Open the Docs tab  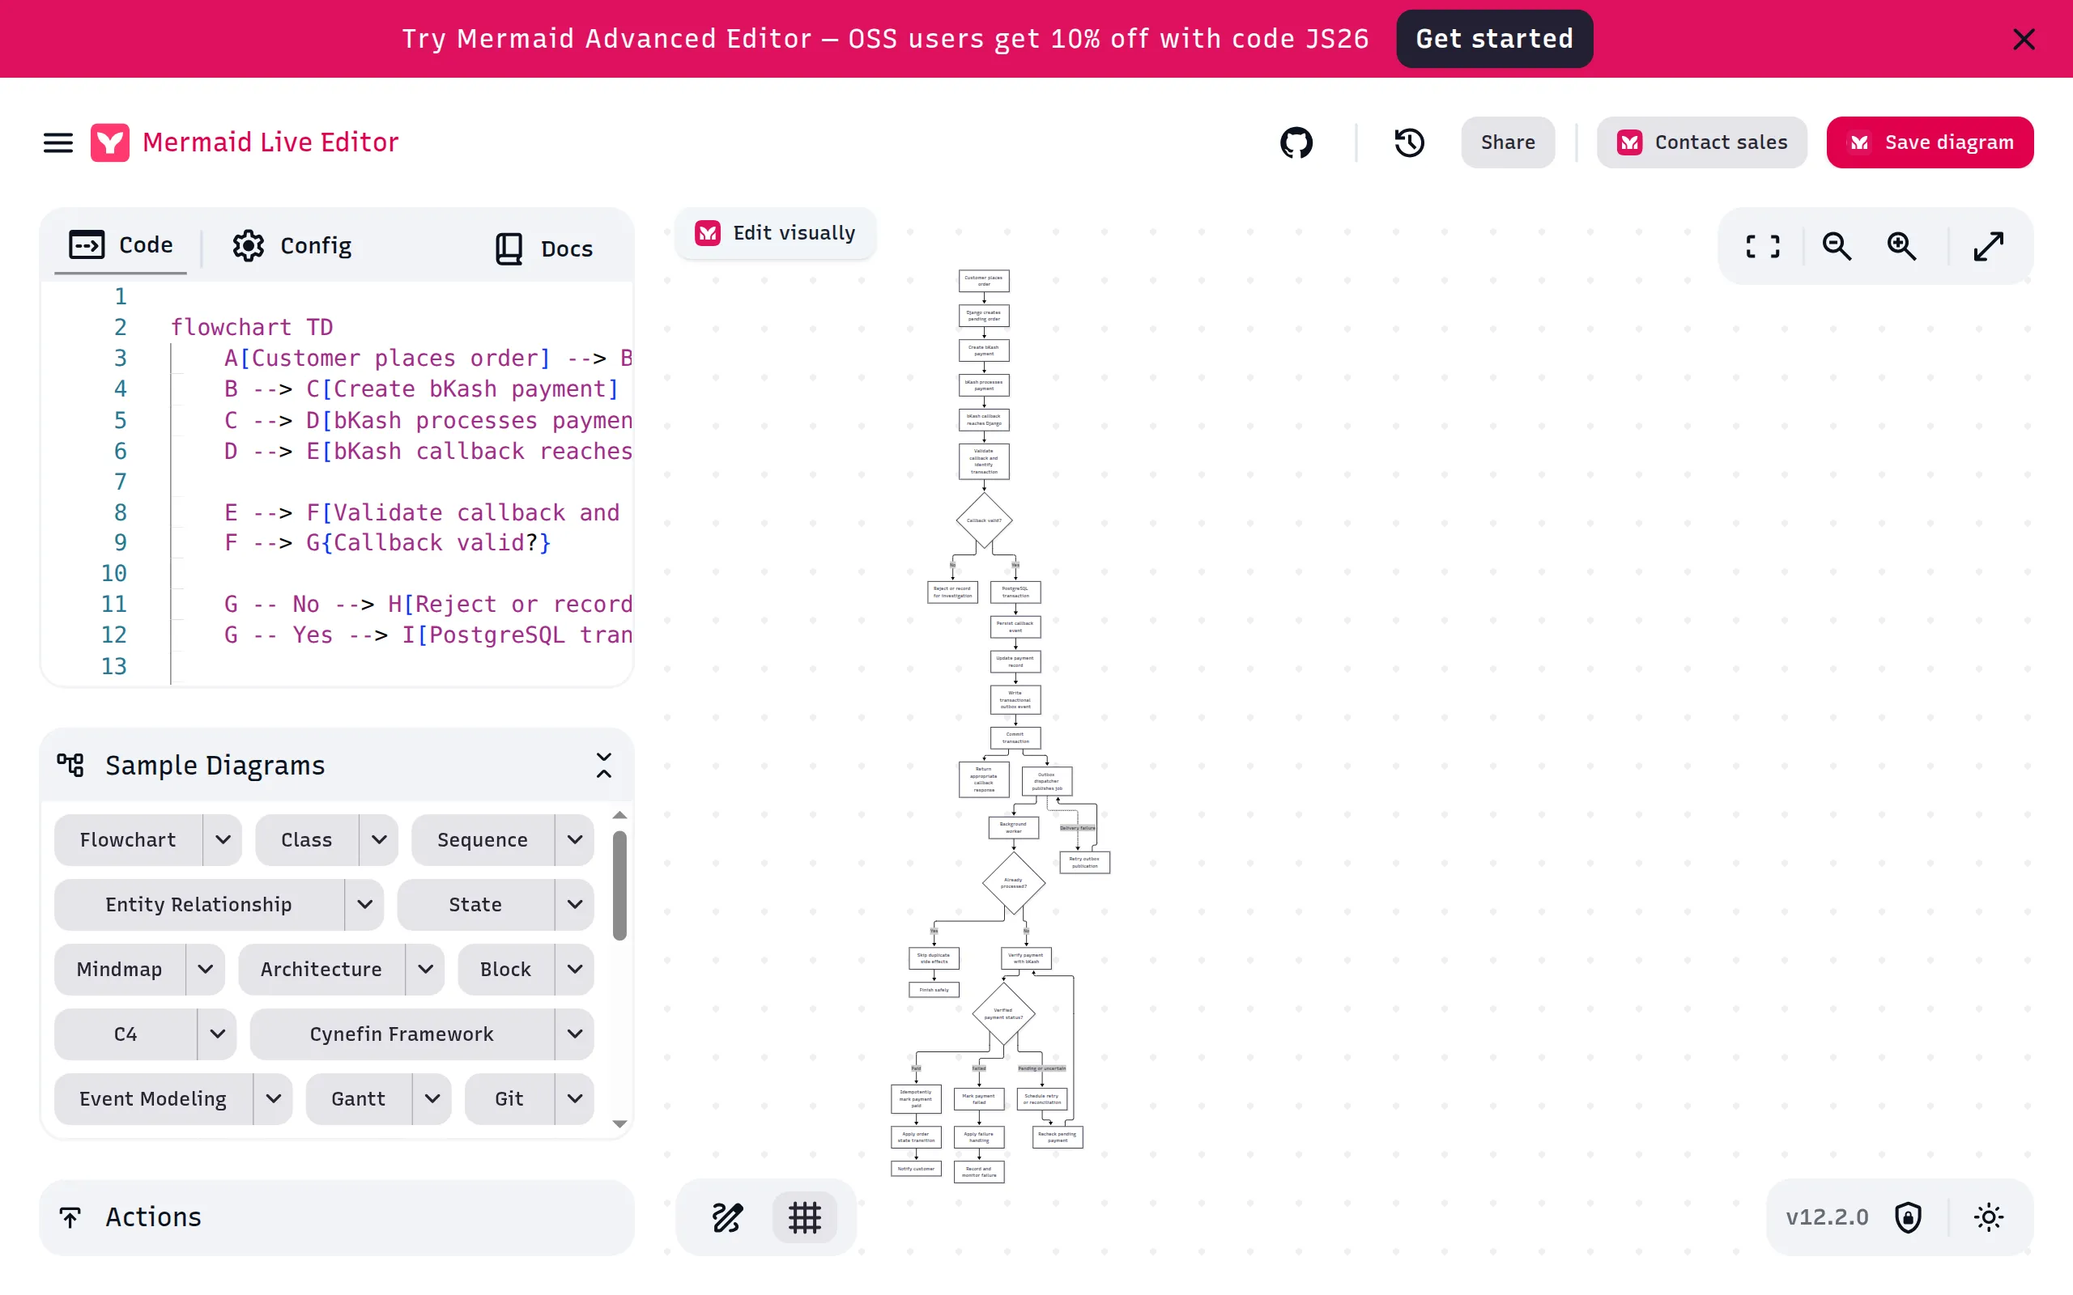click(x=545, y=248)
